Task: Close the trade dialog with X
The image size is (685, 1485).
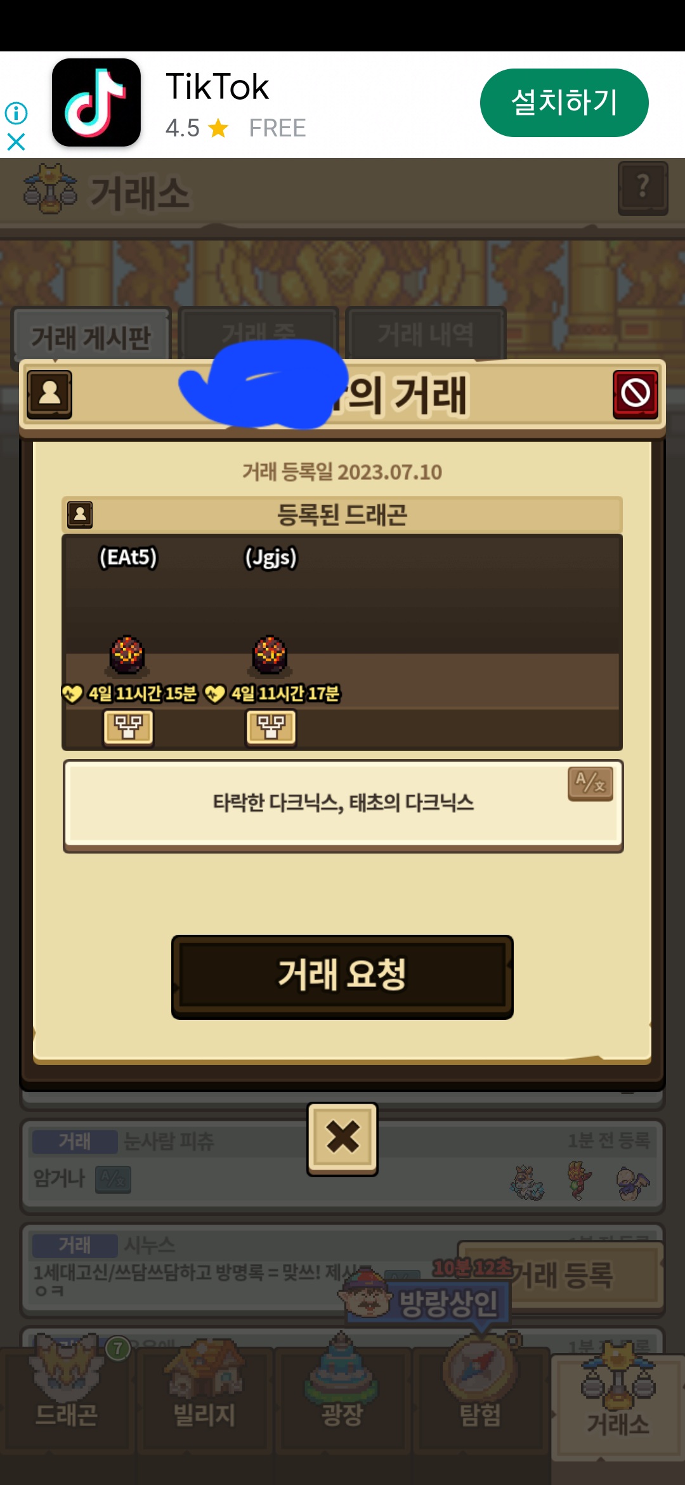Action: 342,1138
